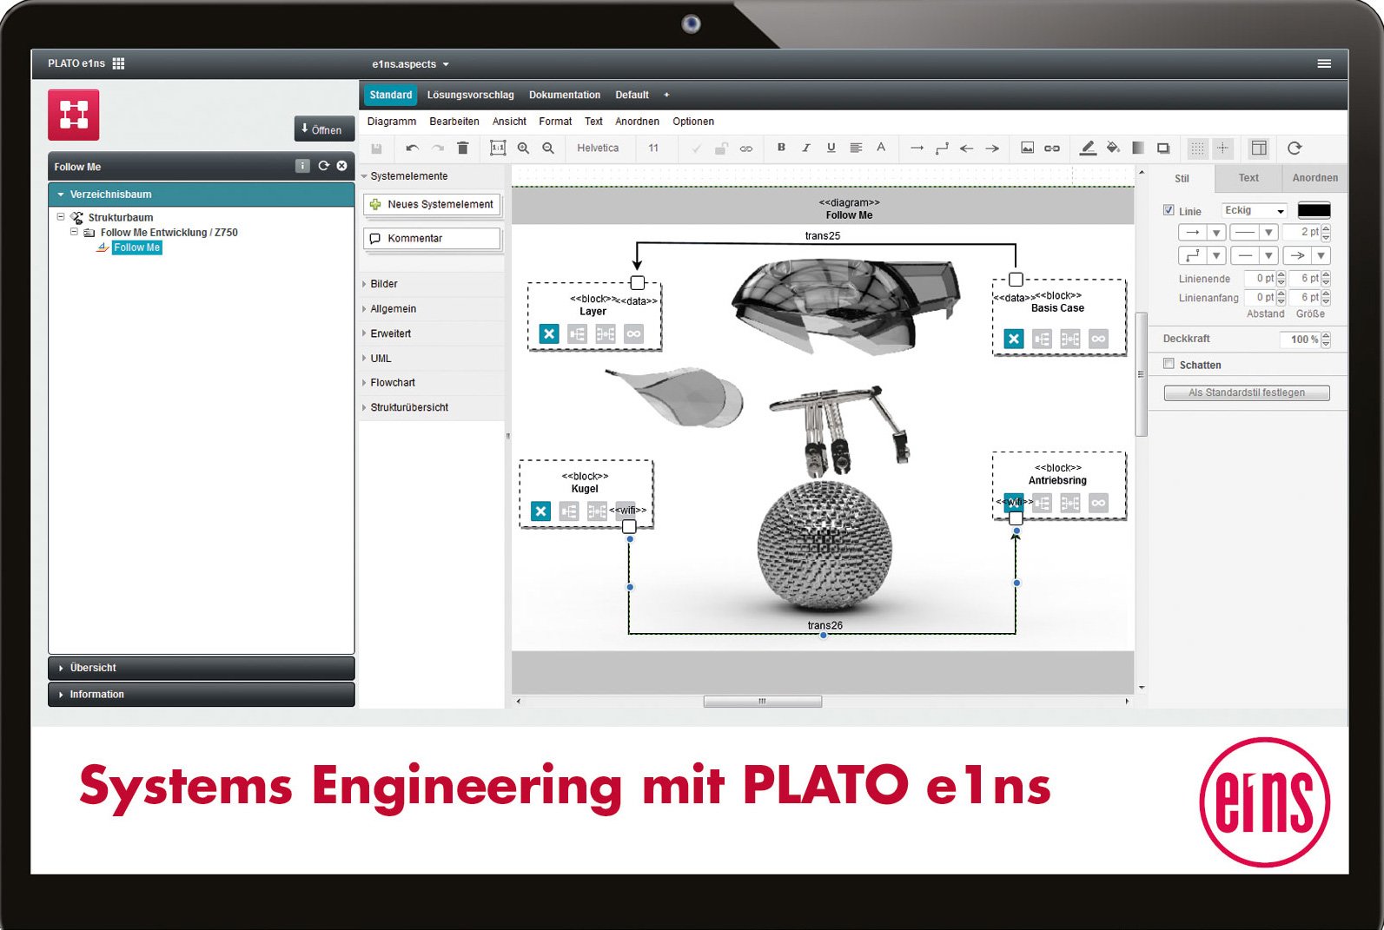Viewport: 1384px width, 930px height.
Task: Uncheck the Linie checkbox
Action: click(x=1169, y=210)
